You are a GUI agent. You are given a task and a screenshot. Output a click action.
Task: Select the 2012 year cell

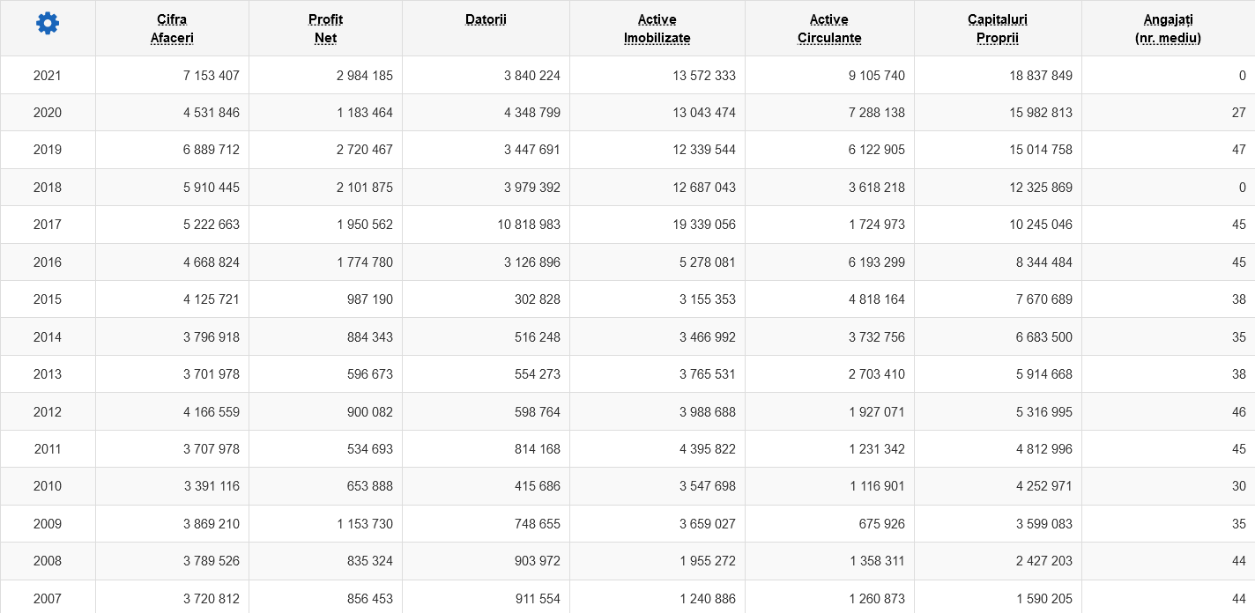(48, 412)
